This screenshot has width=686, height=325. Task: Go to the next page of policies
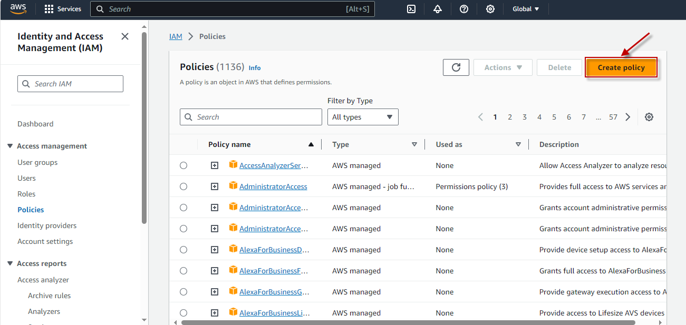coord(627,117)
